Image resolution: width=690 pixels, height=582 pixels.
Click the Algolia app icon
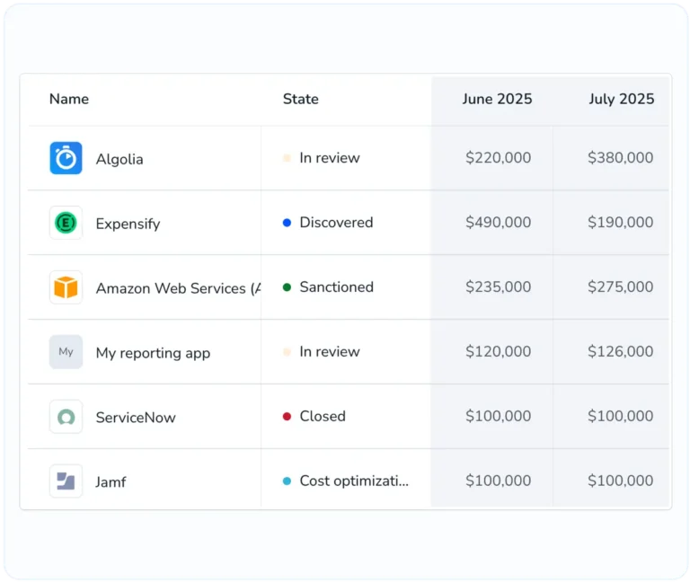coord(66,158)
